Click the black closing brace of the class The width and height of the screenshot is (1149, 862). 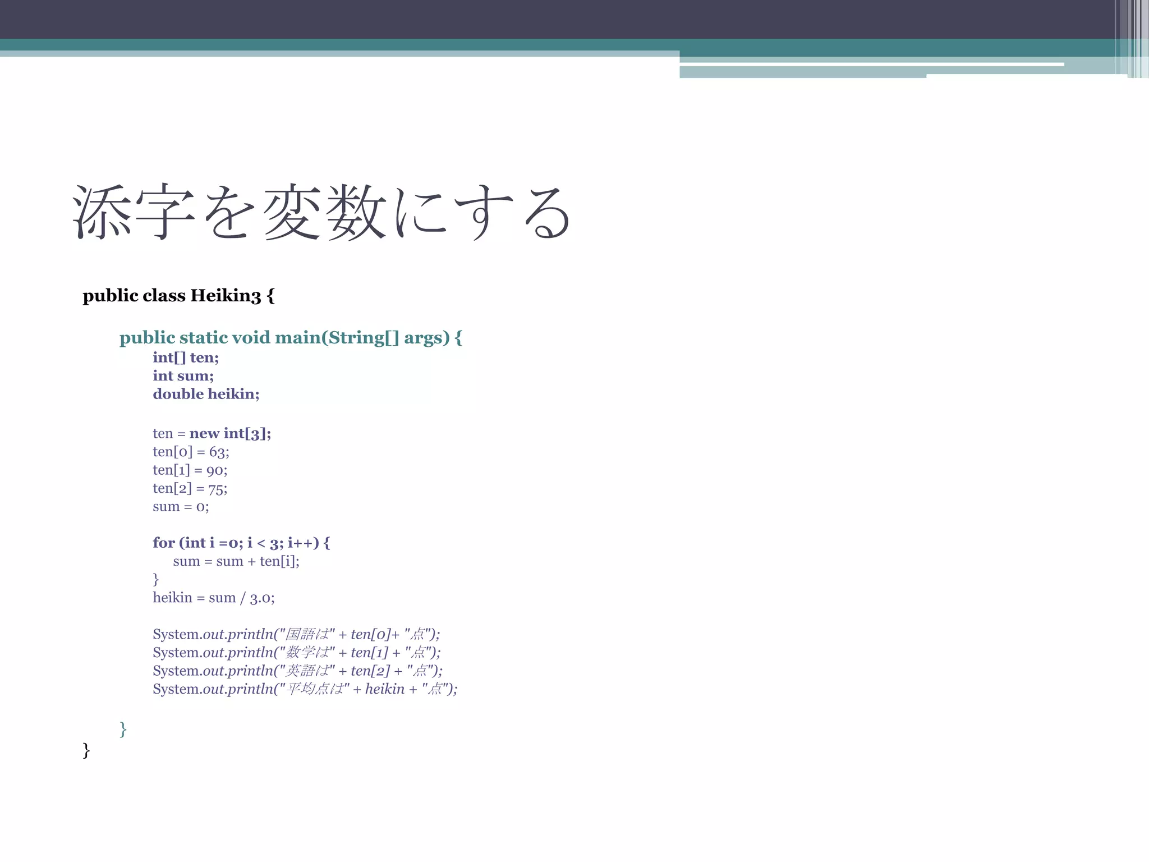(x=86, y=750)
